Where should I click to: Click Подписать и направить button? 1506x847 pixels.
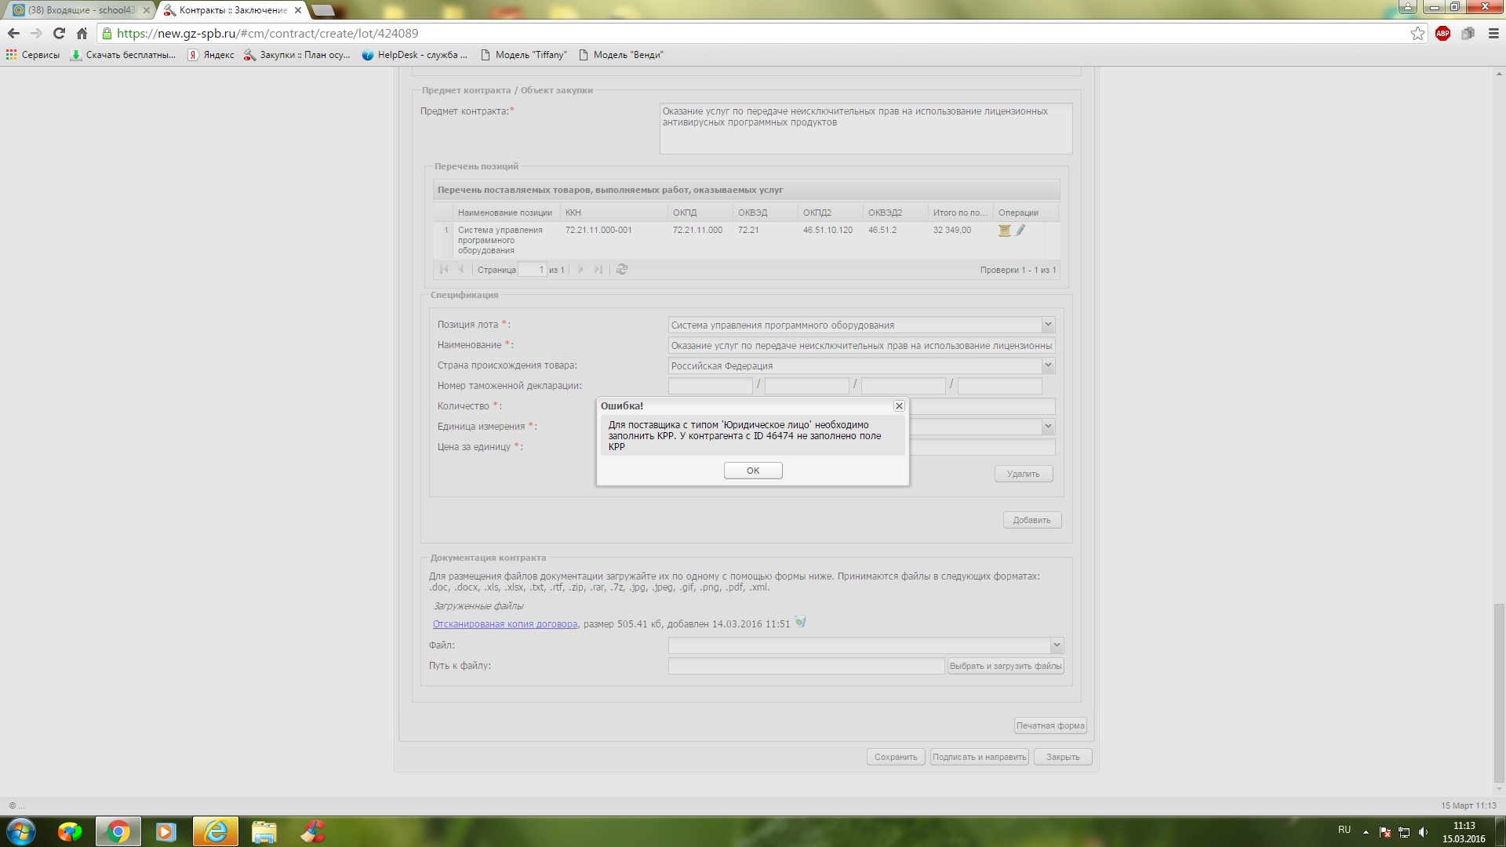tap(979, 757)
